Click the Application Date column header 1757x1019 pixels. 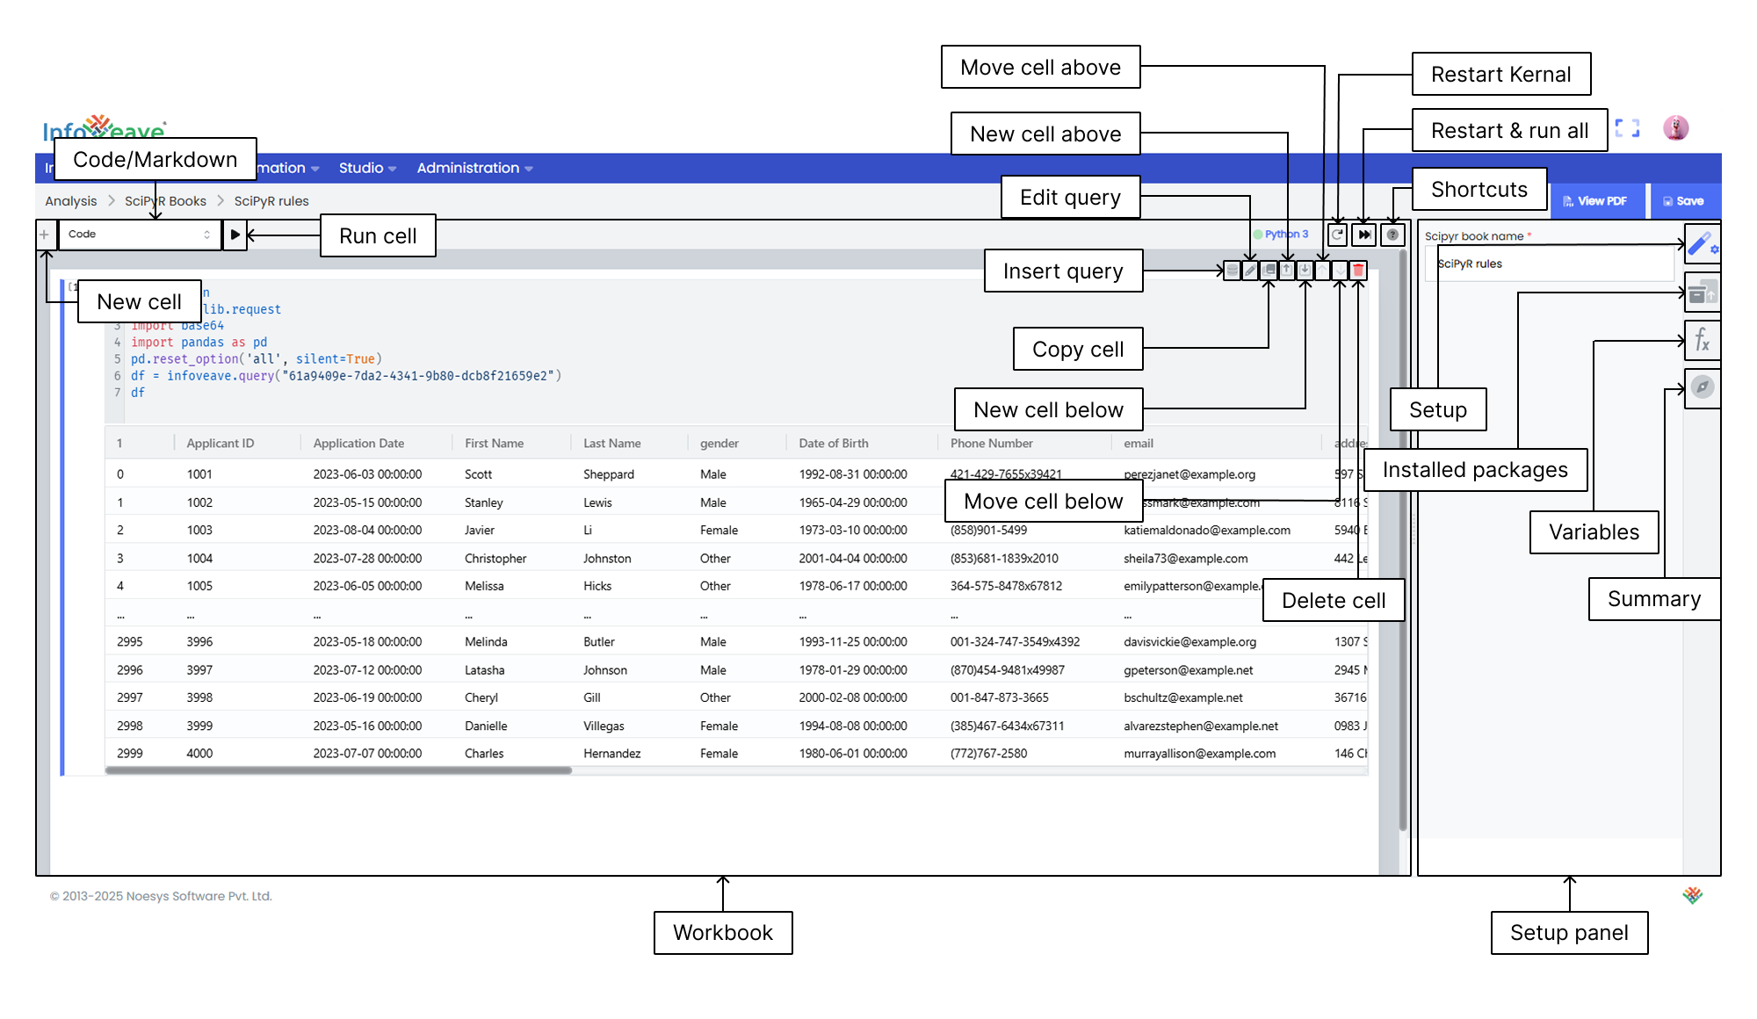point(358,444)
